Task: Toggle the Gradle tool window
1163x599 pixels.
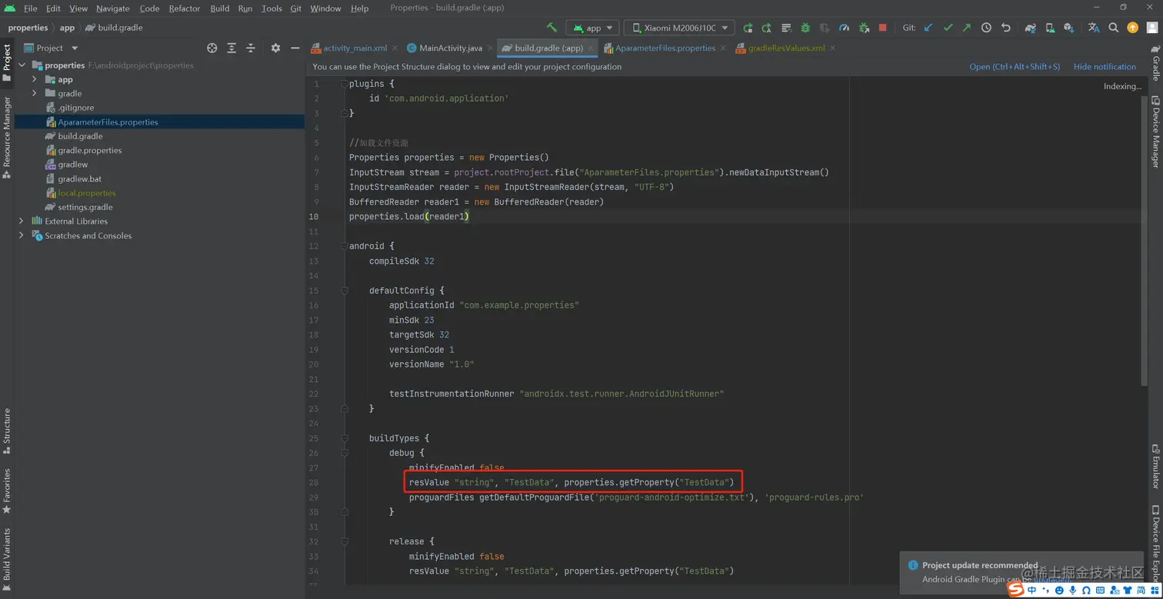Action: [1155, 63]
